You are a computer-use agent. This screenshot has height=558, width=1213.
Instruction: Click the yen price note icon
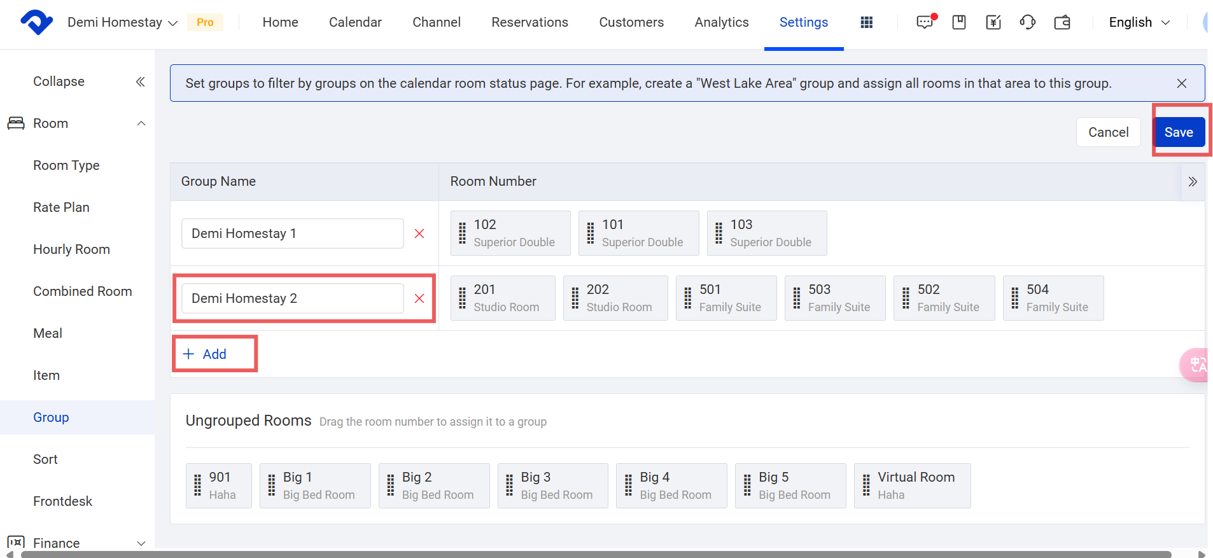993,22
